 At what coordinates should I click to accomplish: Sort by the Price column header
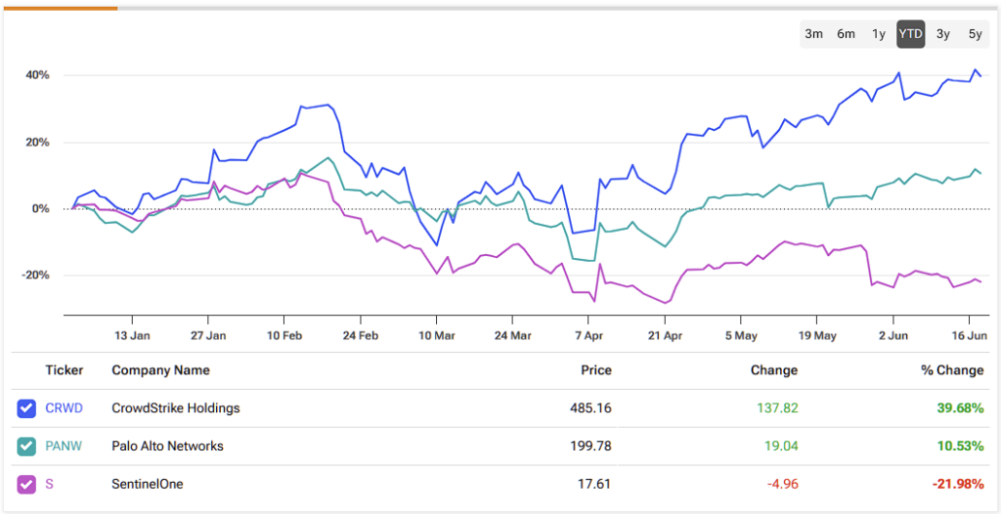coord(596,370)
